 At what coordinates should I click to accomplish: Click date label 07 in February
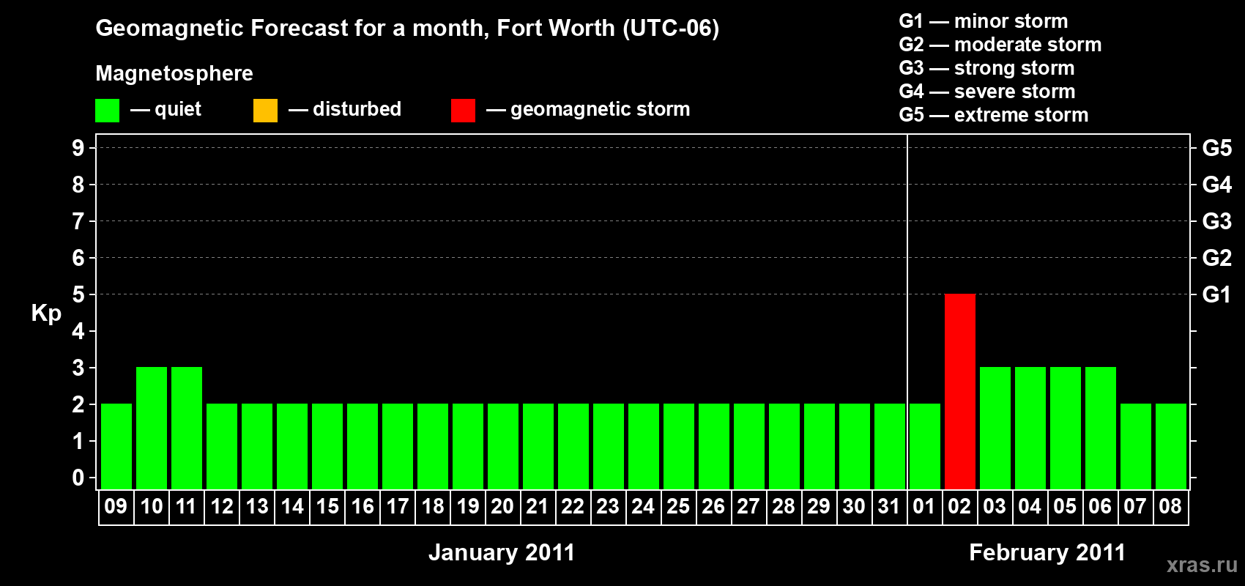coord(1135,506)
